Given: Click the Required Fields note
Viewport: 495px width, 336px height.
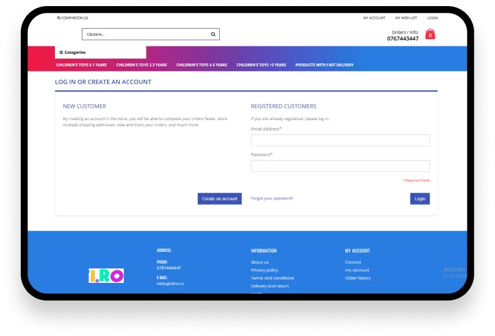Looking at the screenshot, I should [x=416, y=181].
